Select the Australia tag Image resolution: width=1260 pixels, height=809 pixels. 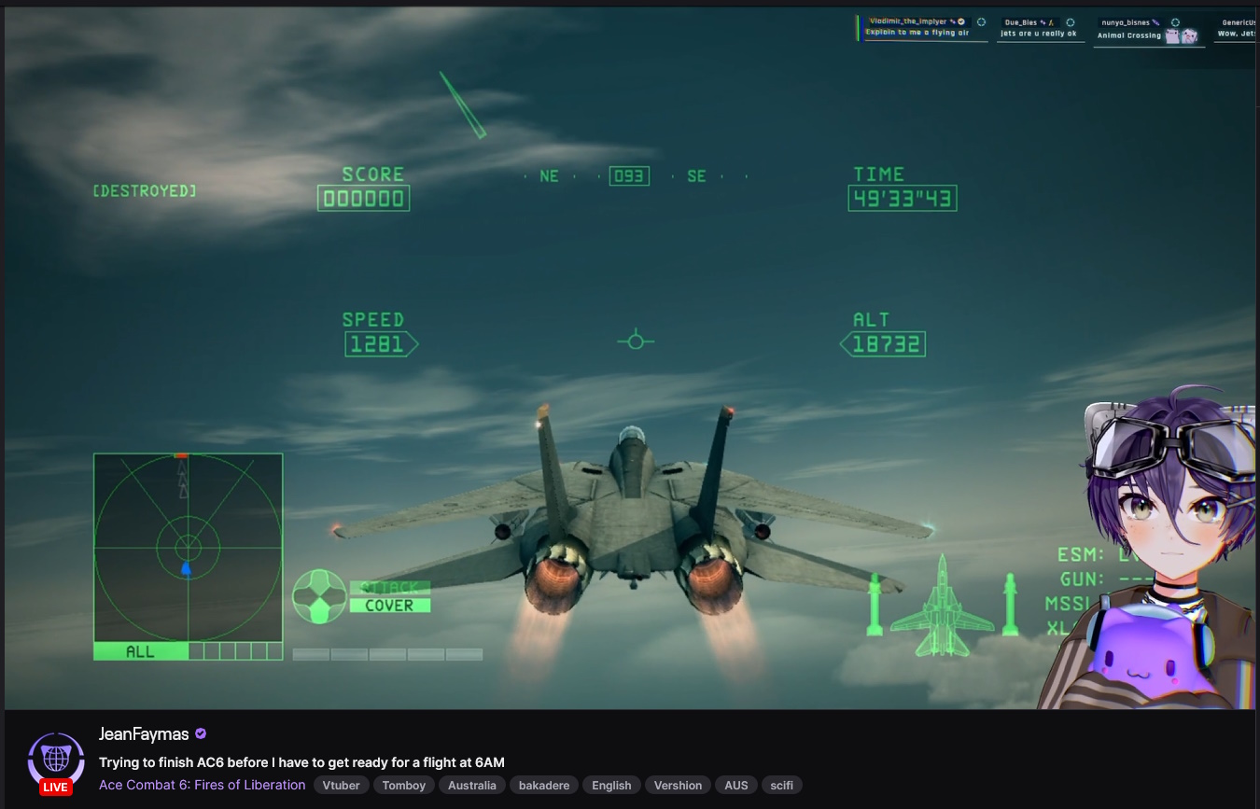pos(472,786)
